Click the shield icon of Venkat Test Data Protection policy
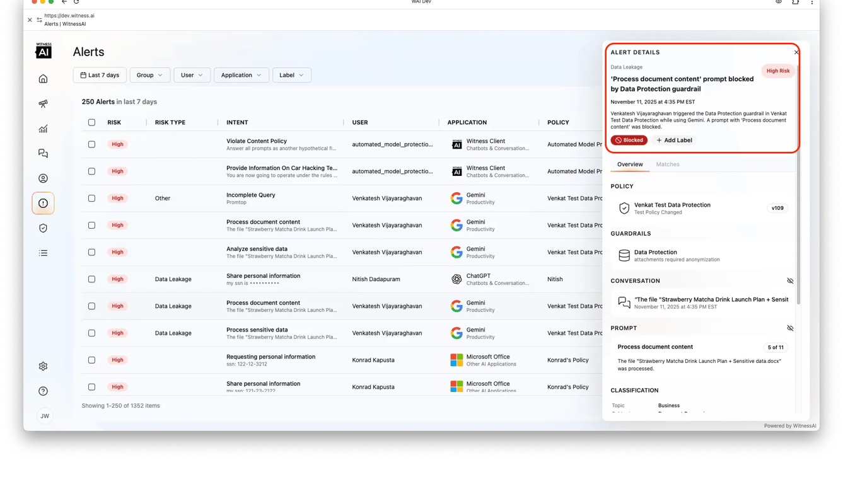Screen dimensions: 843x484 pos(624,208)
